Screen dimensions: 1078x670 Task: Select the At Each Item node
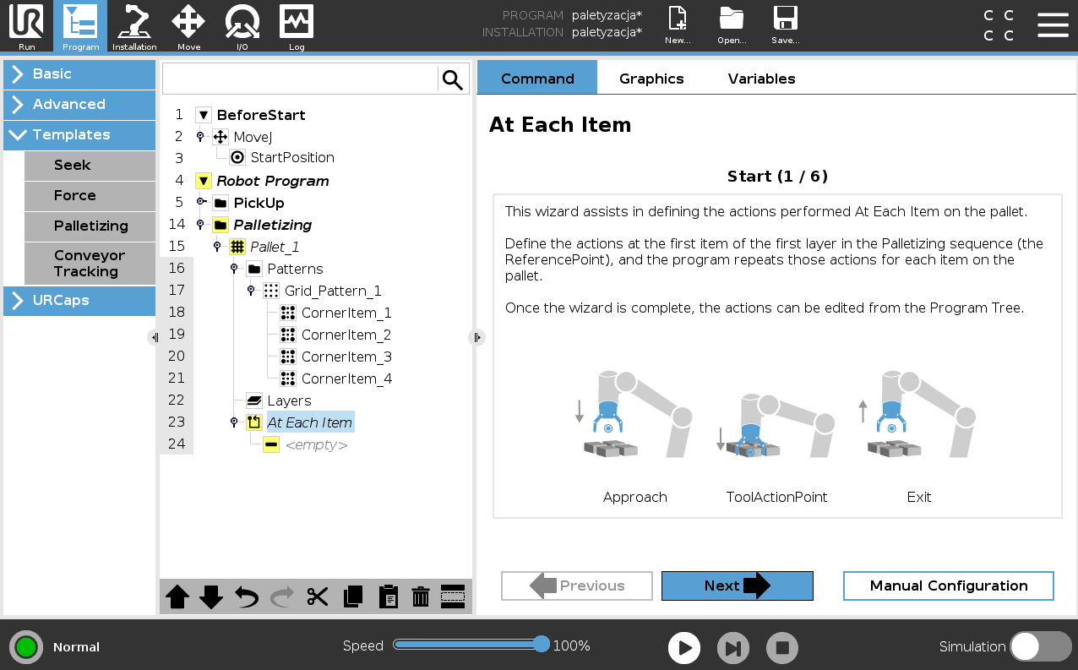tap(309, 422)
